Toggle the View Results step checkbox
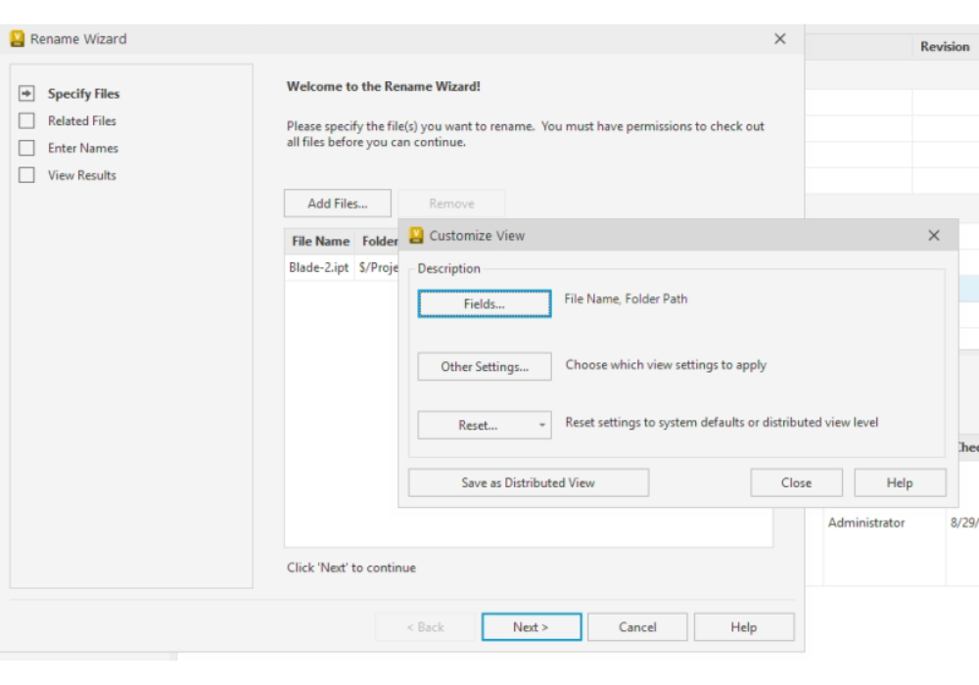 (27, 176)
